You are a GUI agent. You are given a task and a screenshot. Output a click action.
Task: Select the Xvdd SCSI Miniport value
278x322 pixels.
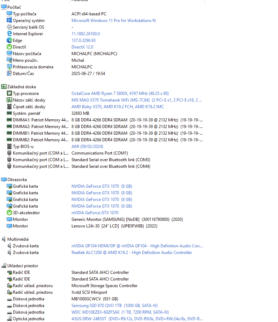pyautogui.click(x=89, y=292)
